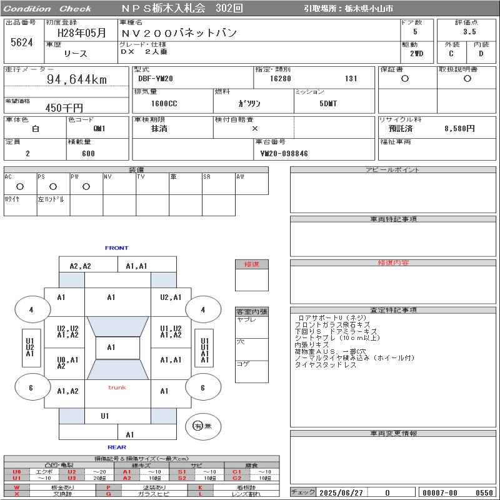Click door damage codes U2,U2 A1,A2
The image size is (500, 500).
[x=67, y=332]
